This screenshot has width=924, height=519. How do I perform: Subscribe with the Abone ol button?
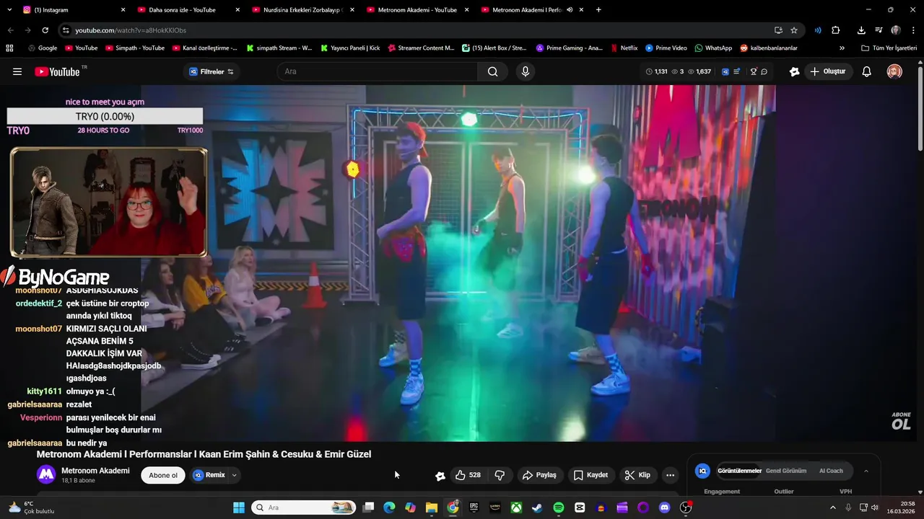point(163,475)
